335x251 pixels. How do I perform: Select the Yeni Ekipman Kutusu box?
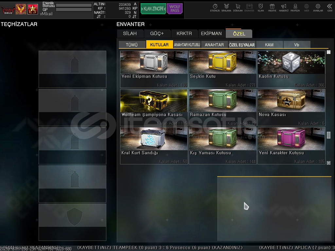154,69
